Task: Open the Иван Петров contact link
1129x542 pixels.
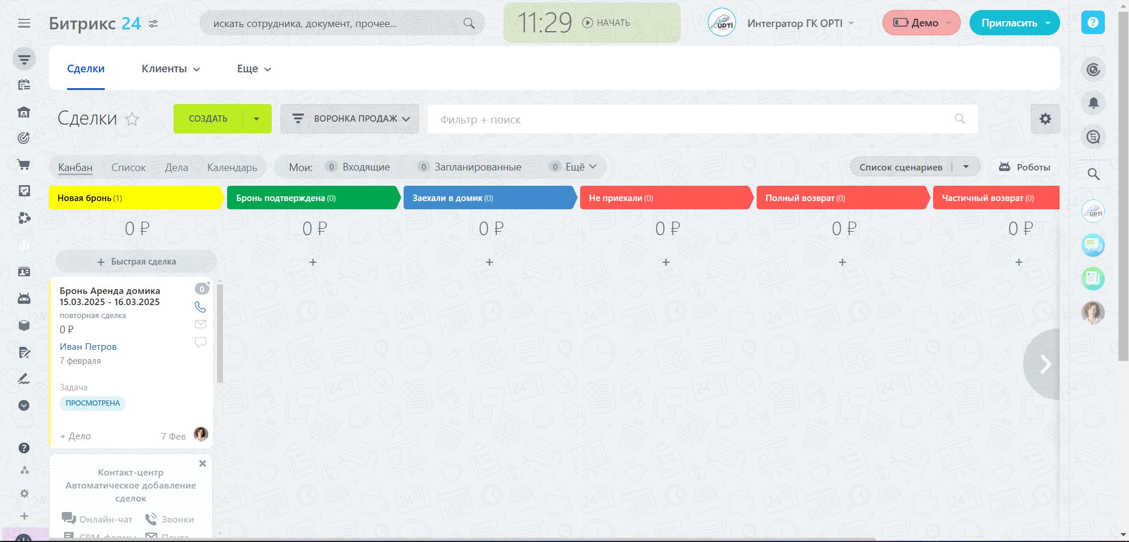Action: click(x=88, y=347)
